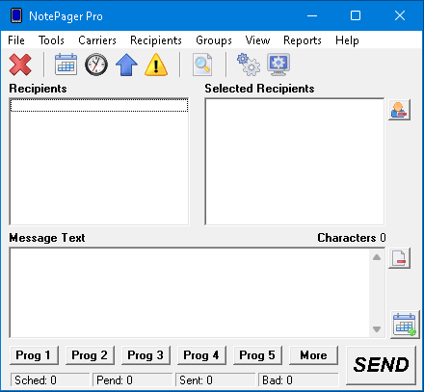Click the SEND button
This screenshot has height=392, width=424.
point(381,365)
